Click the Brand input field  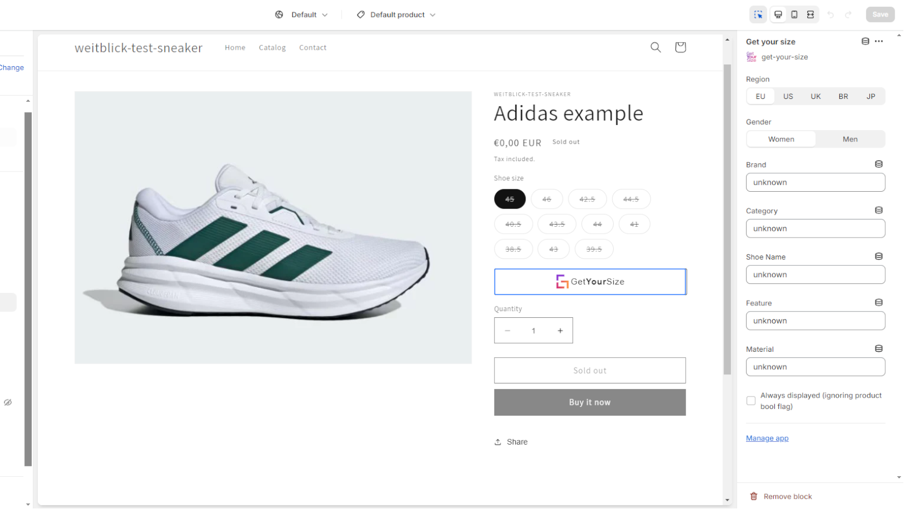click(816, 183)
